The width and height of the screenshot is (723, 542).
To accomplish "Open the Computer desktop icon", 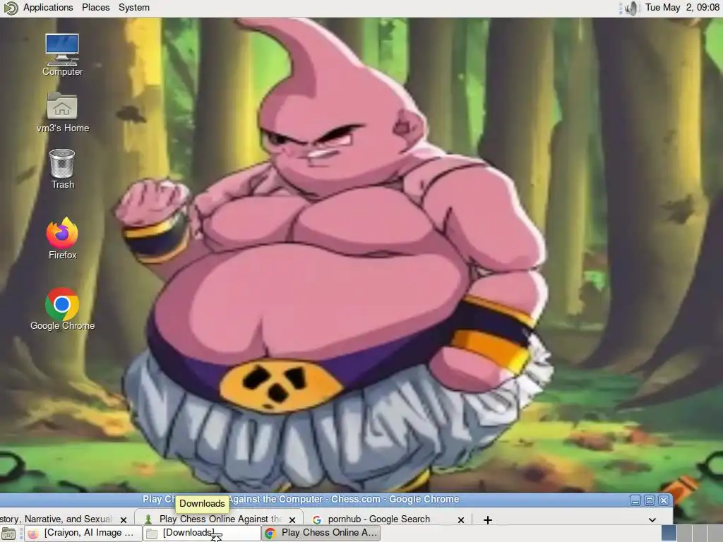I will click(x=62, y=55).
